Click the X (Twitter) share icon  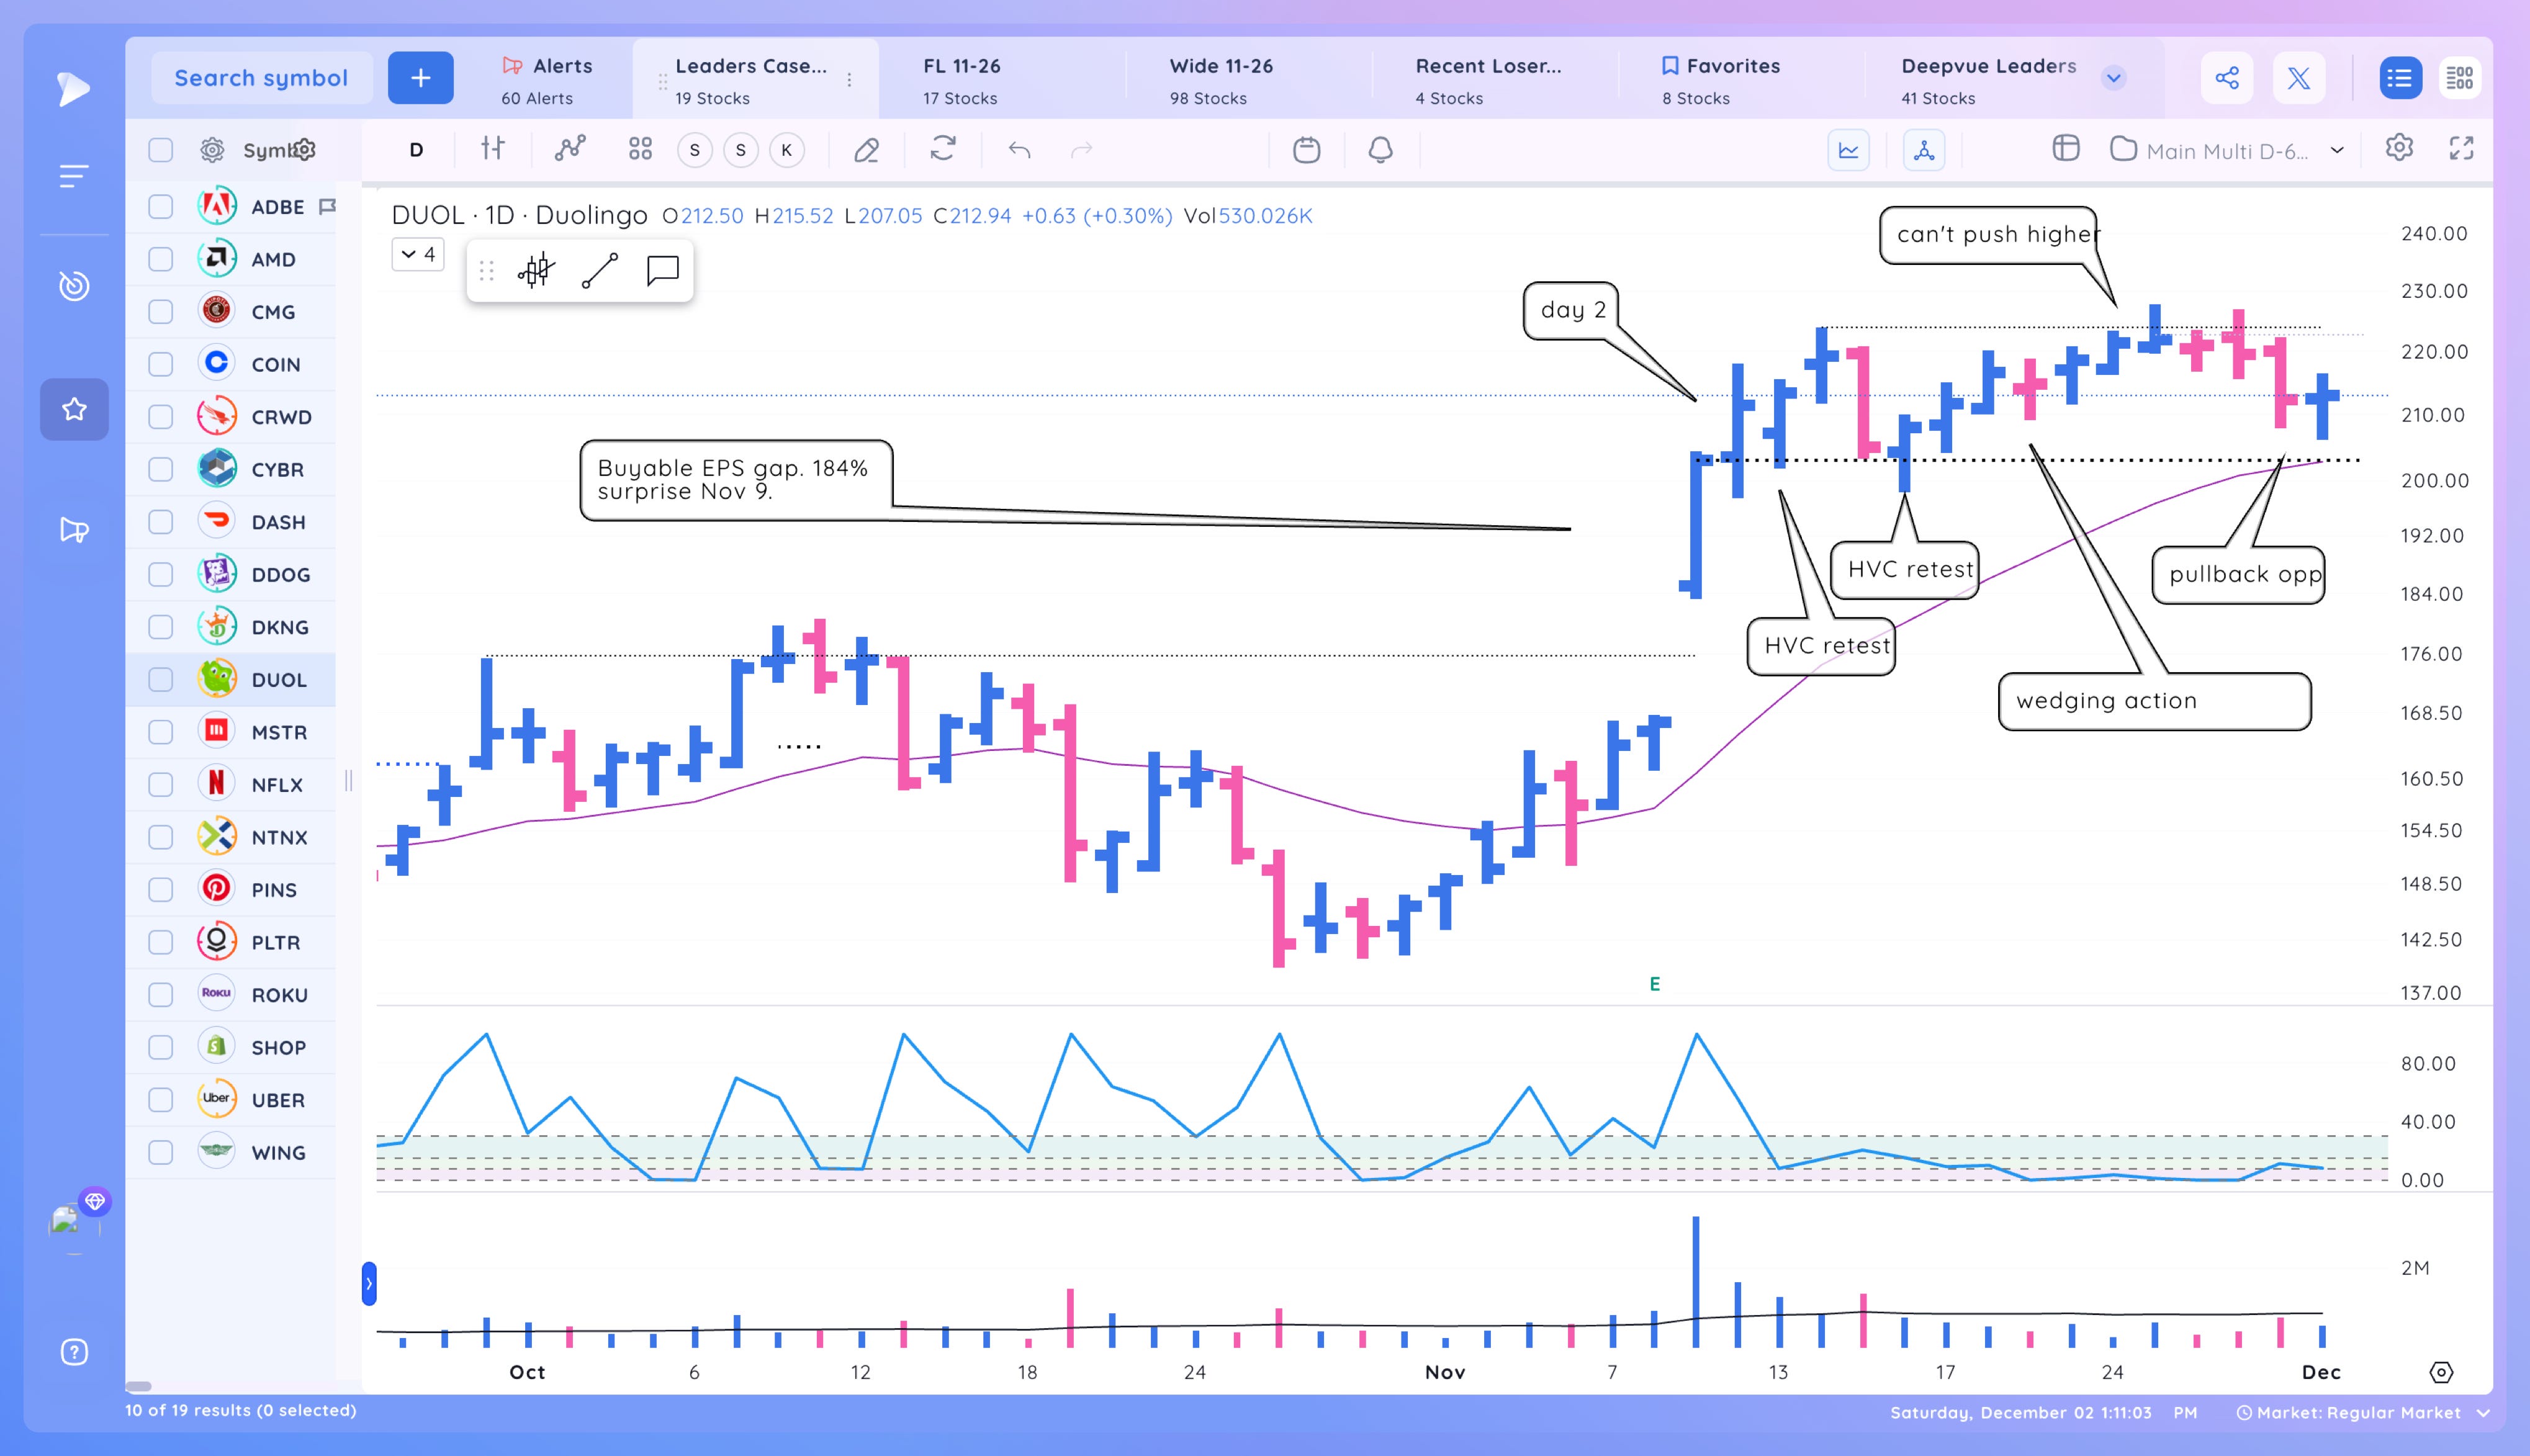click(2298, 78)
